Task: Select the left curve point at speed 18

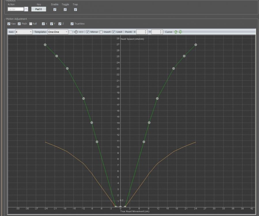Action: tap(84, 98)
